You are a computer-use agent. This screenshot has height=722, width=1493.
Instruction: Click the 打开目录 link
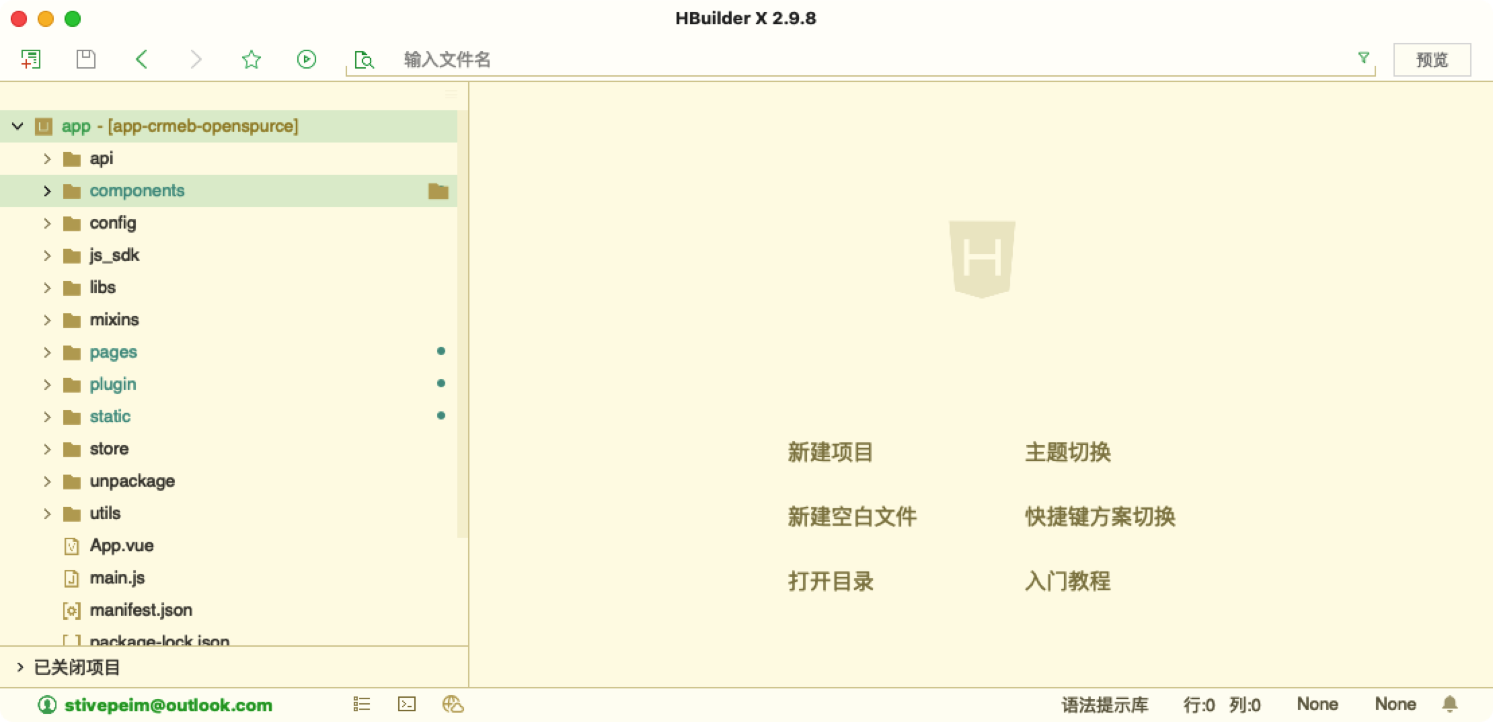pyautogui.click(x=831, y=581)
